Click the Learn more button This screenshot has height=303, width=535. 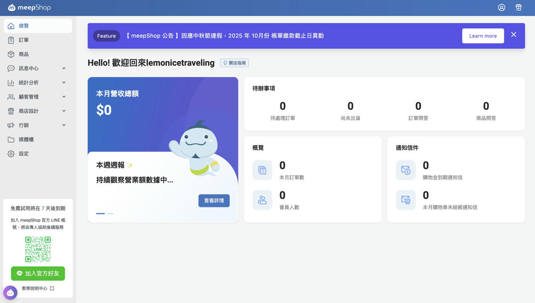[x=483, y=36]
